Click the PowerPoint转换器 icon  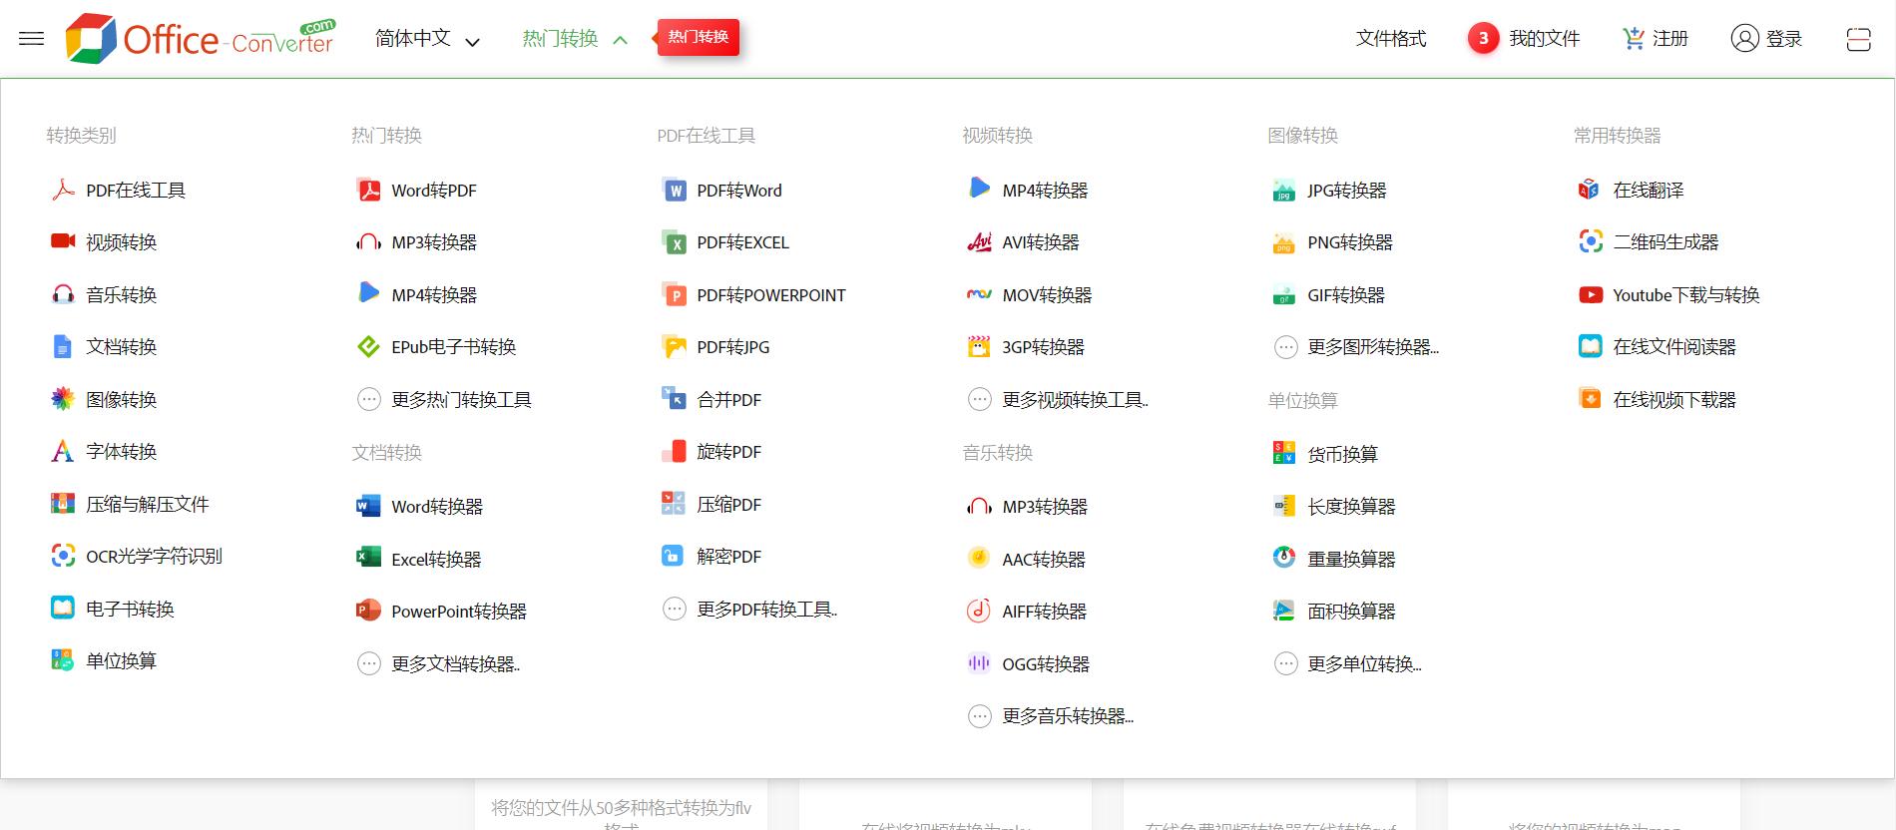coord(368,611)
